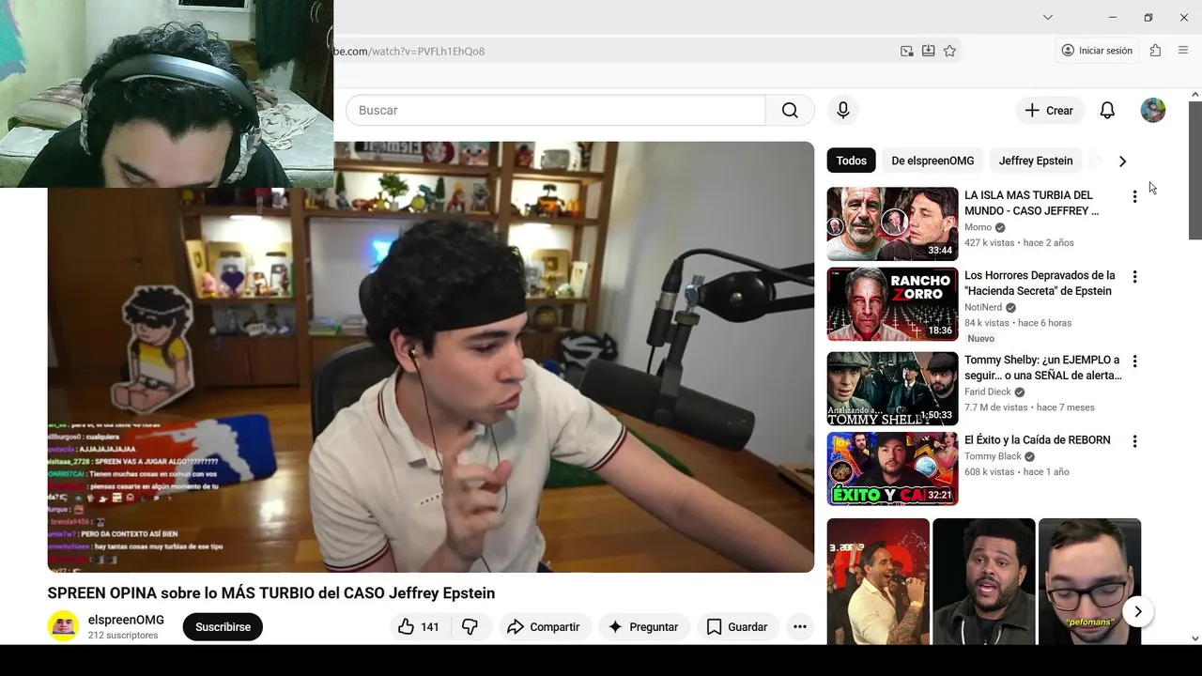The image size is (1202, 676).
Task: Go to NotiNerd channel
Action: coord(983,307)
